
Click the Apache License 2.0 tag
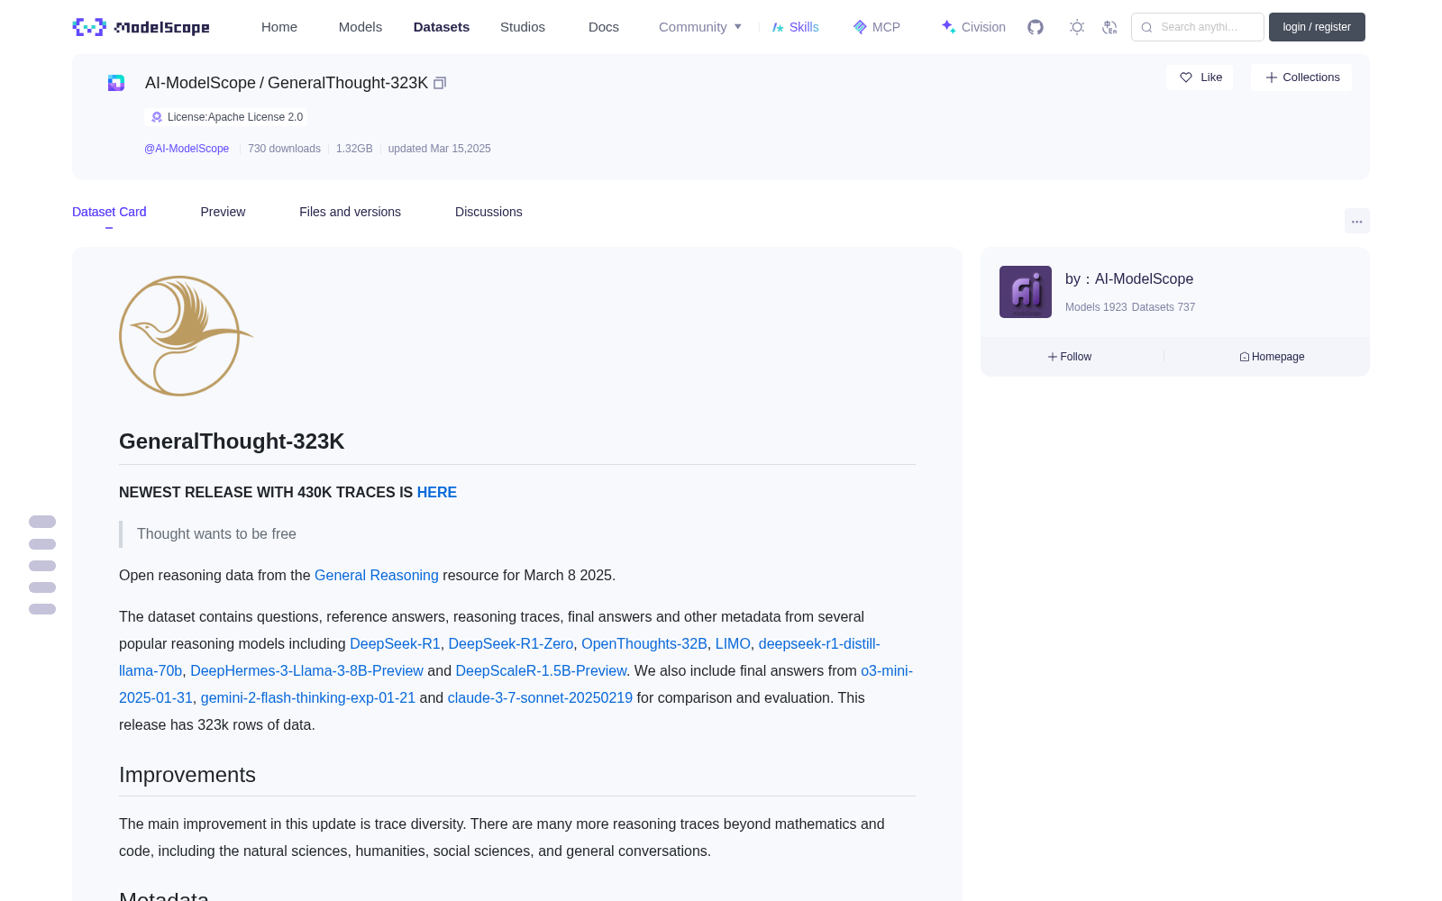(226, 117)
